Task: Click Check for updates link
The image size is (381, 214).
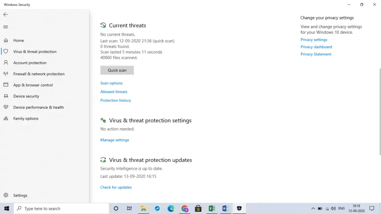Action: coord(116,187)
